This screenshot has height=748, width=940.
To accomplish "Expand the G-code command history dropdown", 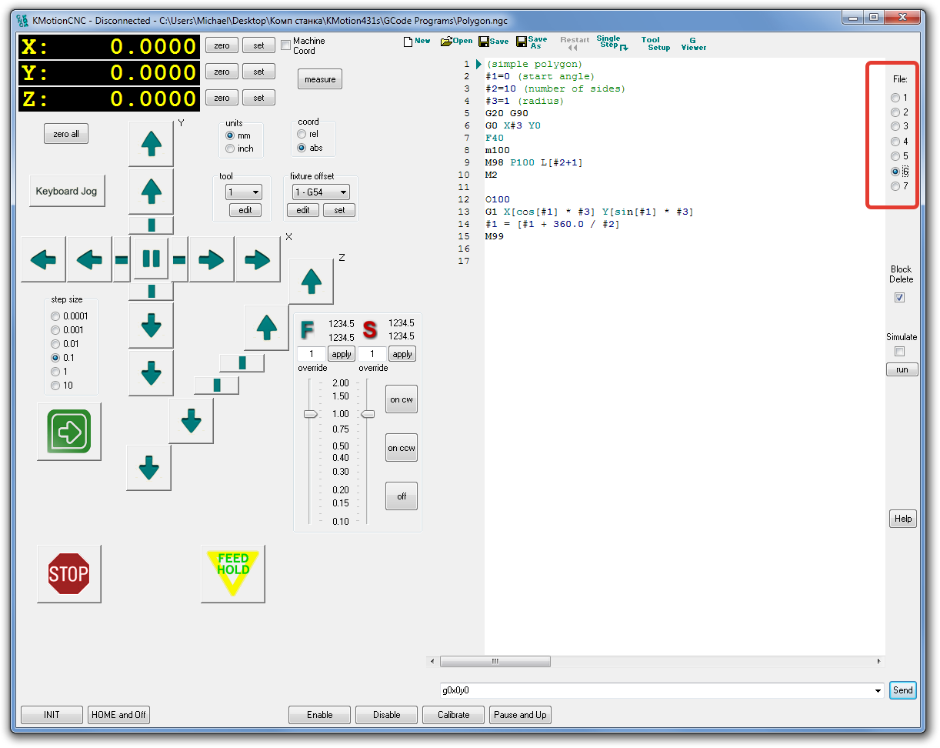I will pyautogui.click(x=878, y=691).
